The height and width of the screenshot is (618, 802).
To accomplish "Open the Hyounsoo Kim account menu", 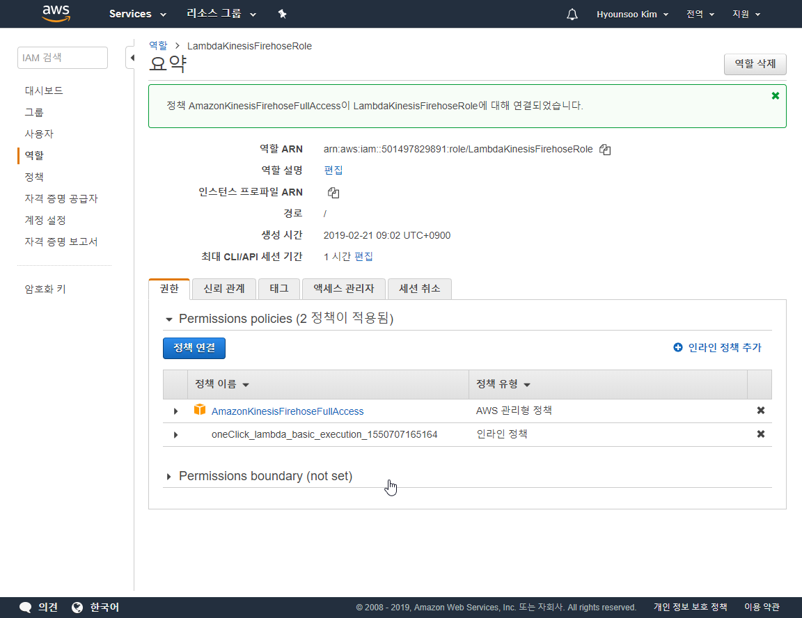I will point(632,15).
